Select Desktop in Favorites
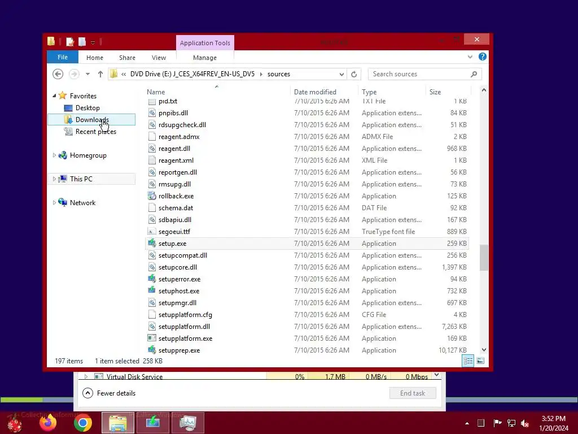578x434 pixels. [87, 108]
